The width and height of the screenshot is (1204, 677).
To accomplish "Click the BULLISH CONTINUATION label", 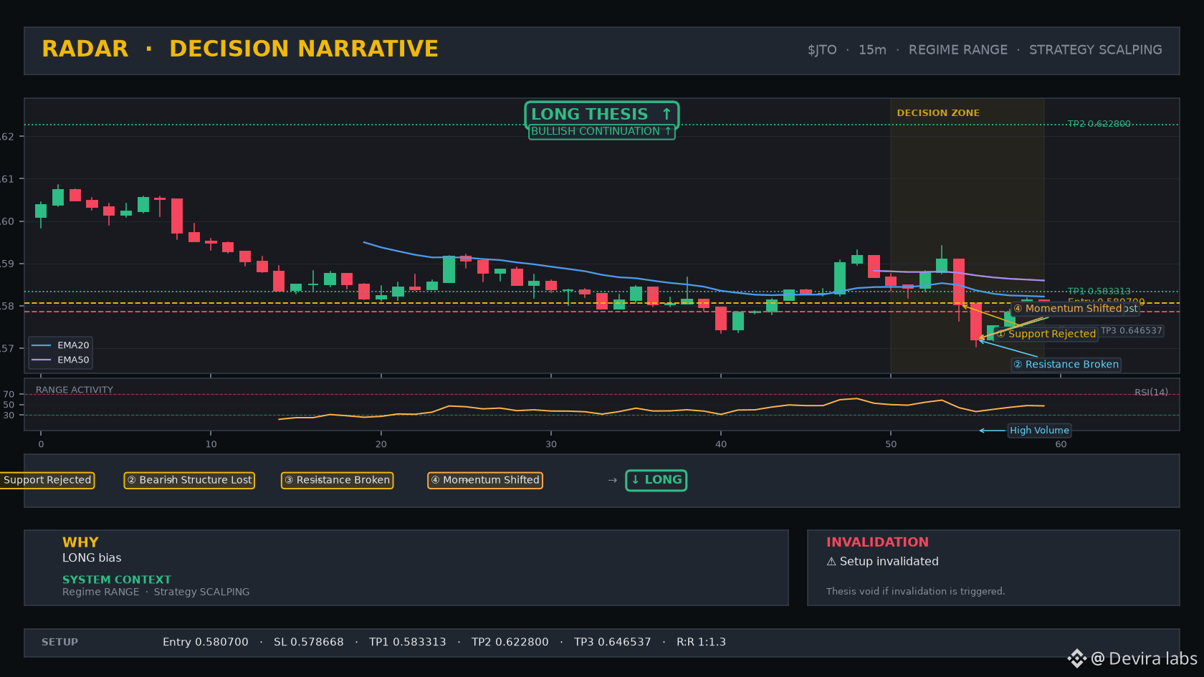I will 601,132.
